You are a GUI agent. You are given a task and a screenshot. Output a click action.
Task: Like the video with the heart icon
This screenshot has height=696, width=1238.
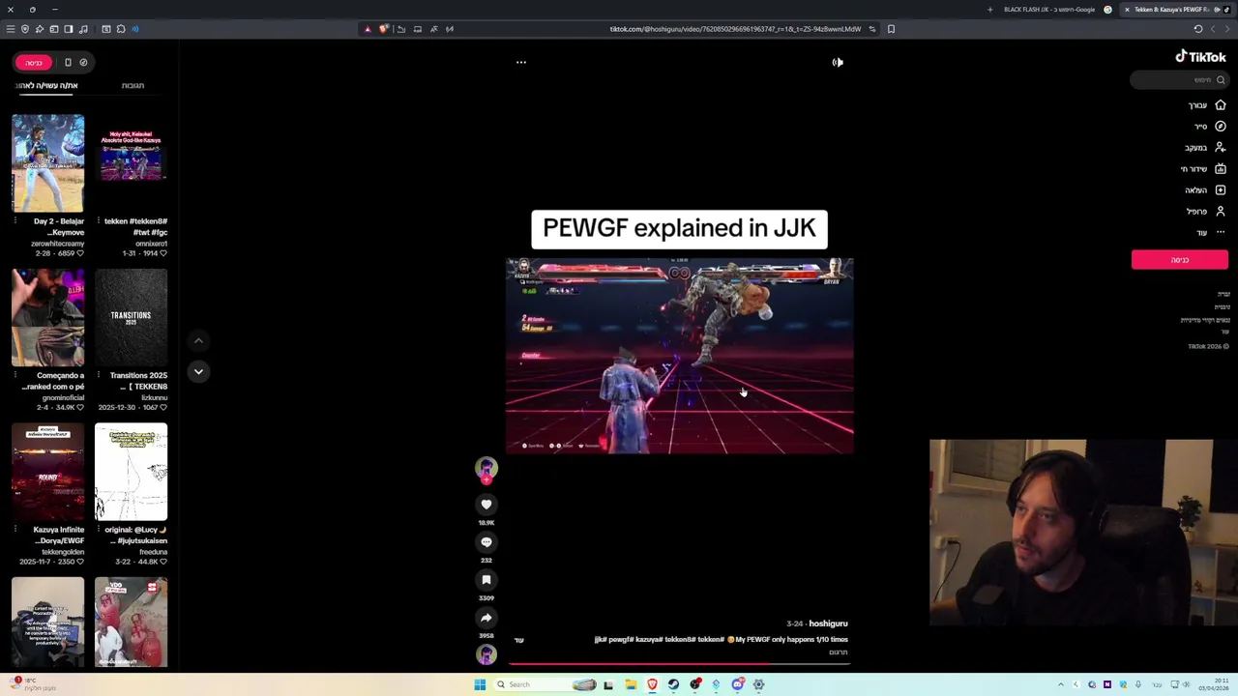coord(486,505)
